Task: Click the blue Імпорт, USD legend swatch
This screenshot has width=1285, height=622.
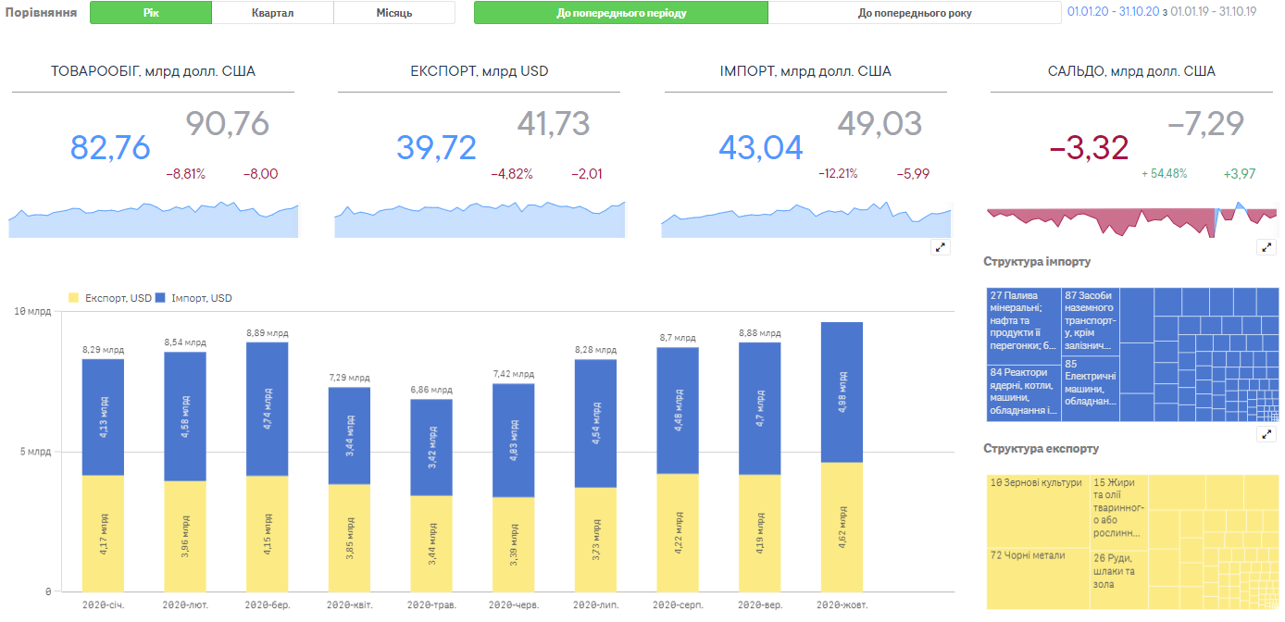Action: [161, 298]
